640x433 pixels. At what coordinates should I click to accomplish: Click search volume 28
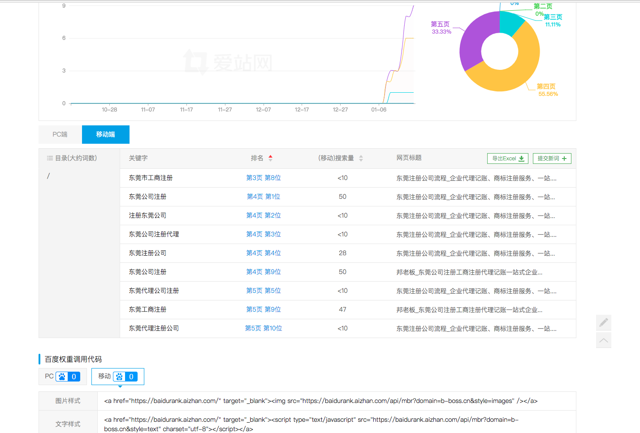(343, 253)
